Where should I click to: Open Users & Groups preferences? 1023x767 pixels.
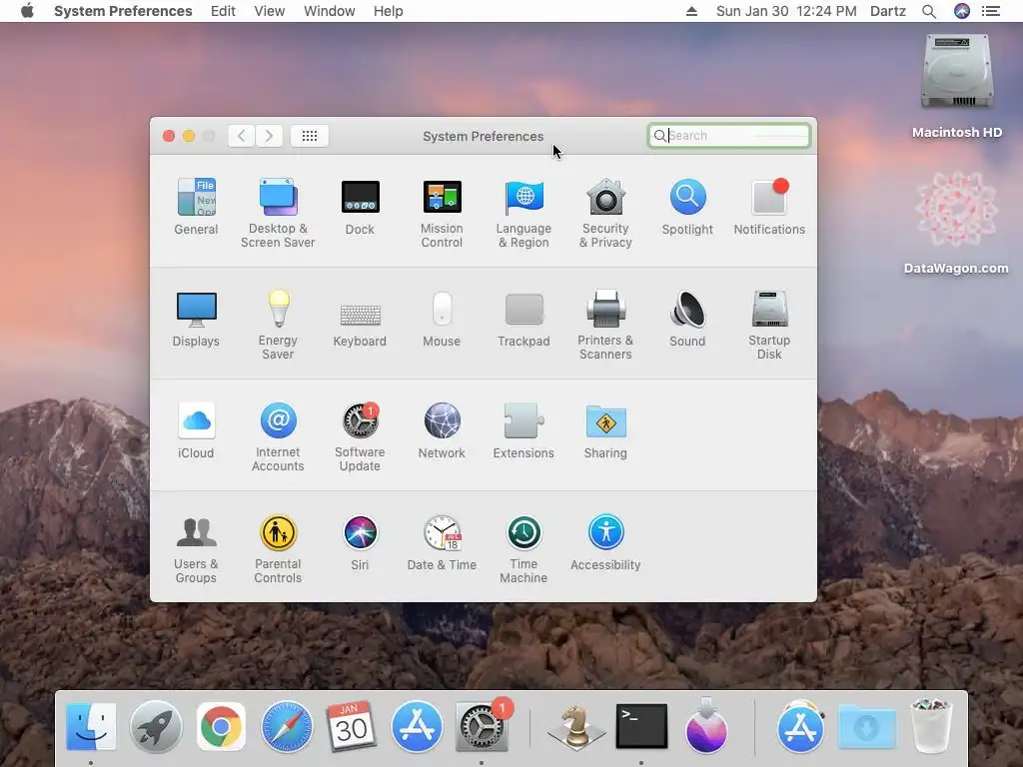coord(196,549)
